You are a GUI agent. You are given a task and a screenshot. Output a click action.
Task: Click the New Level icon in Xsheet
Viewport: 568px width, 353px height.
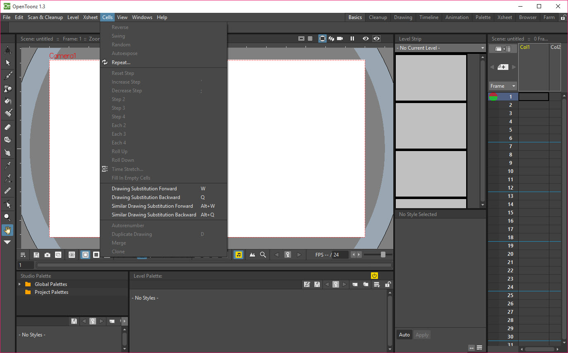(x=503, y=67)
